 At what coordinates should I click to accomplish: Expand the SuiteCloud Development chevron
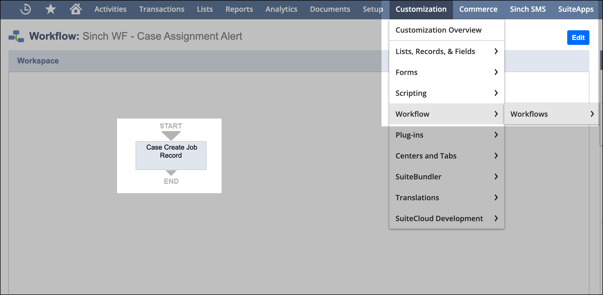[x=496, y=218]
